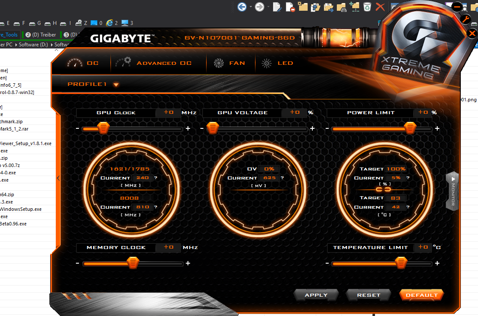Click the GPU Clock slider handle
This screenshot has width=478, height=316.
point(103,128)
